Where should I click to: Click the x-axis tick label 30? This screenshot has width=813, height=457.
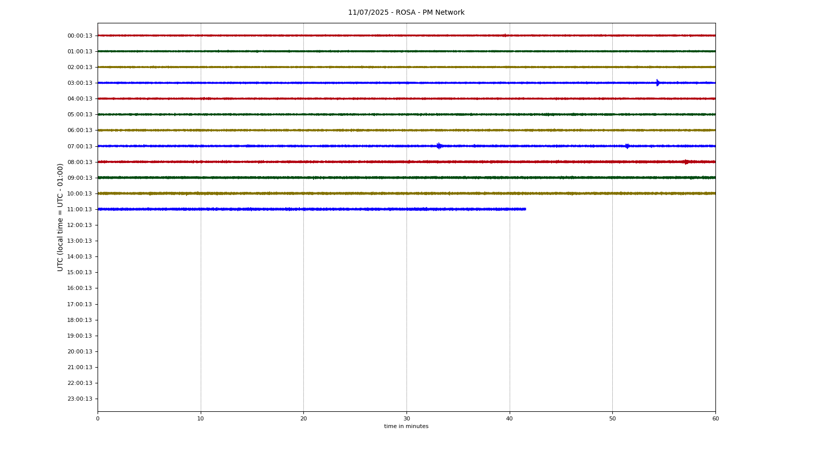coord(407,418)
